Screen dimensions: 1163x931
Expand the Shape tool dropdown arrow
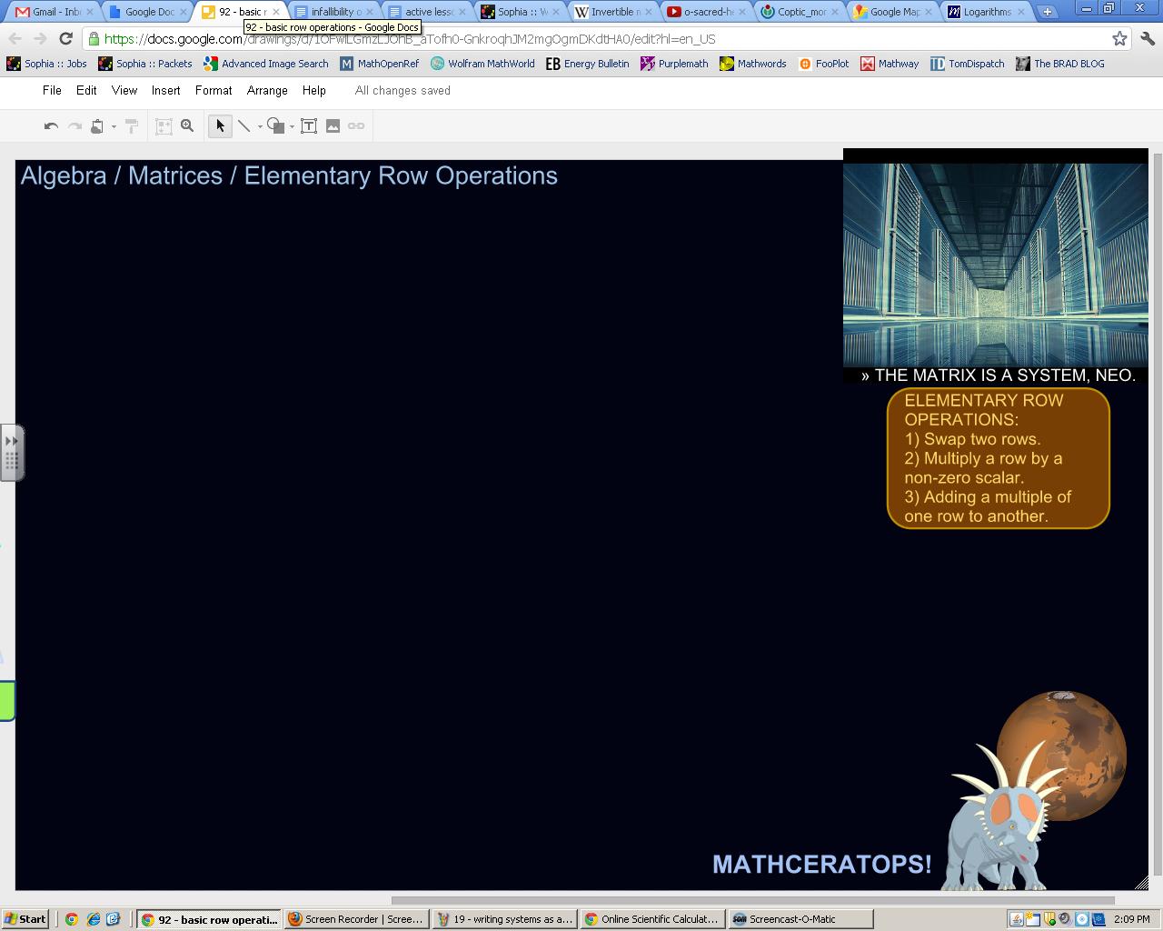(x=292, y=126)
